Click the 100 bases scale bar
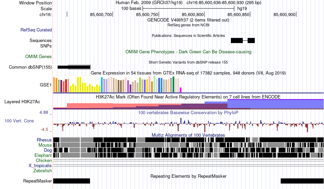The image size is (324, 189). coord(188,9)
